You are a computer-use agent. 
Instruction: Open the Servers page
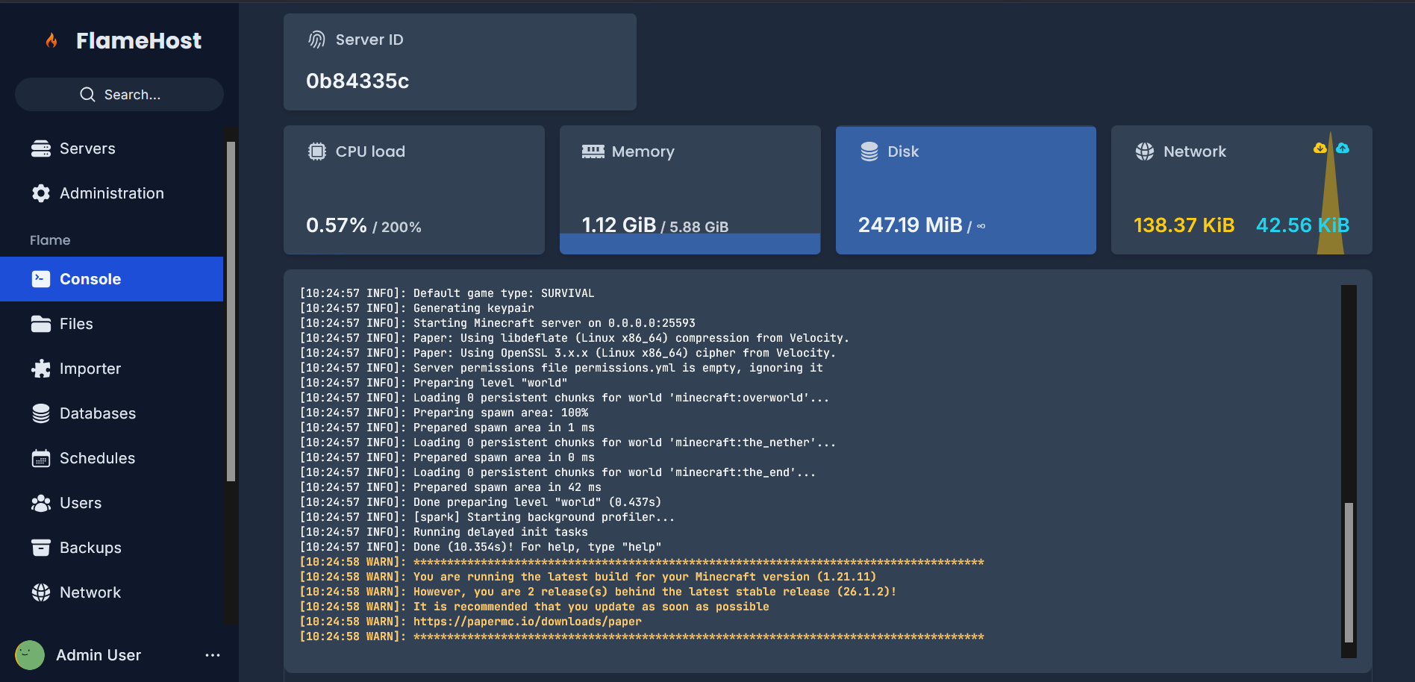click(x=112, y=148)
